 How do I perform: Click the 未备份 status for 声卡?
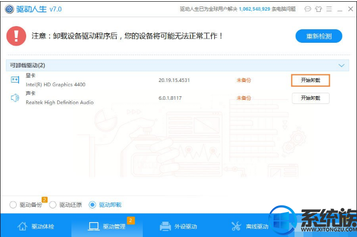[x=243, y=98]
